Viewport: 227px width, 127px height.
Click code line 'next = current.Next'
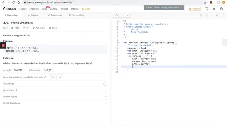coord(144,59)
